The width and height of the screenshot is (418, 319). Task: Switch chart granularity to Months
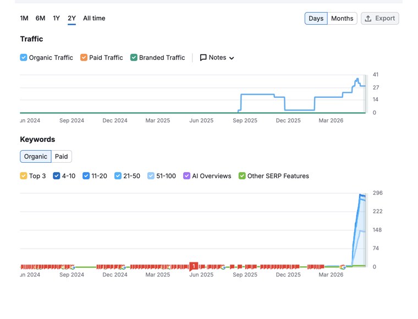pyautogui.click(x=342, y=18)
